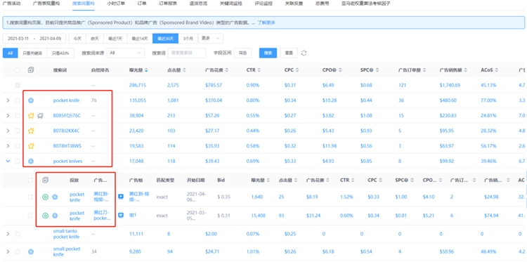Tick the checkbox for the B078HTJ8WS row
527x262 pixels.
pos(18,146)
